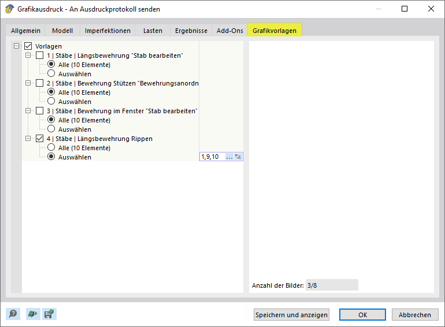Select the Grafikvorlagen tab

275,30
